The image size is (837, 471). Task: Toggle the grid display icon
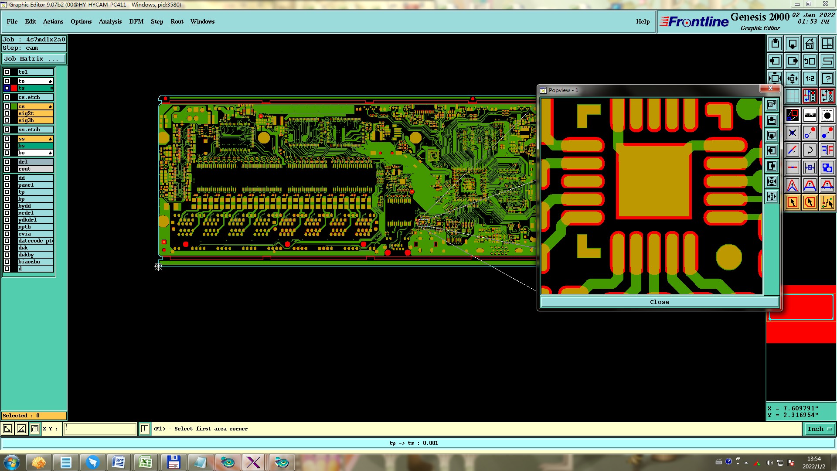point(792,96)
